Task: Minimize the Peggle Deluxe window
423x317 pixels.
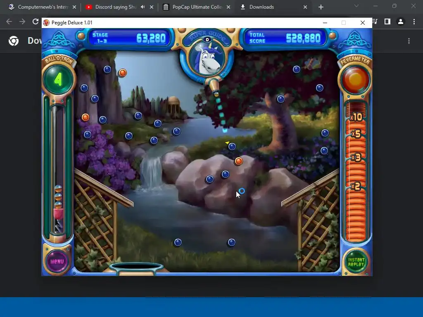Action: (x=325, y=23)
